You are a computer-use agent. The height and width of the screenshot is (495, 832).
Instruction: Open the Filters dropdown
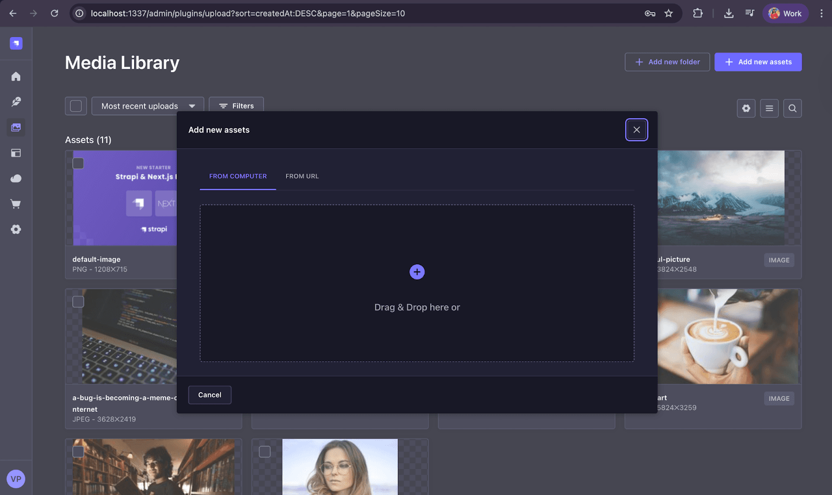(236, 106)
